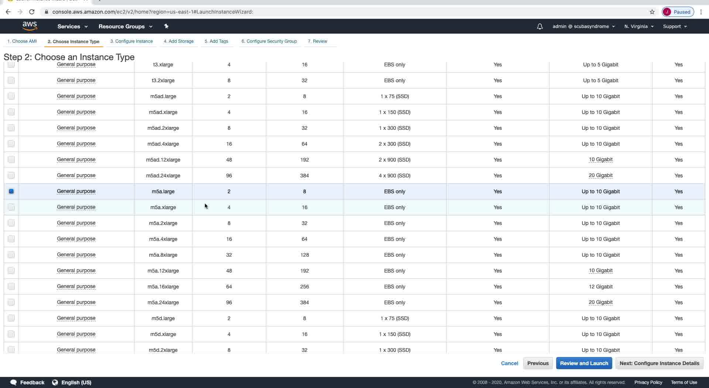Click the 20 Gigabit link for m5ad.24xlarge
Image resolution: width=709 pixels, height=388 pixels.
(600, 176)
